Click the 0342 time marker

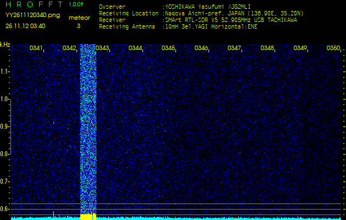tap(69, 48)
